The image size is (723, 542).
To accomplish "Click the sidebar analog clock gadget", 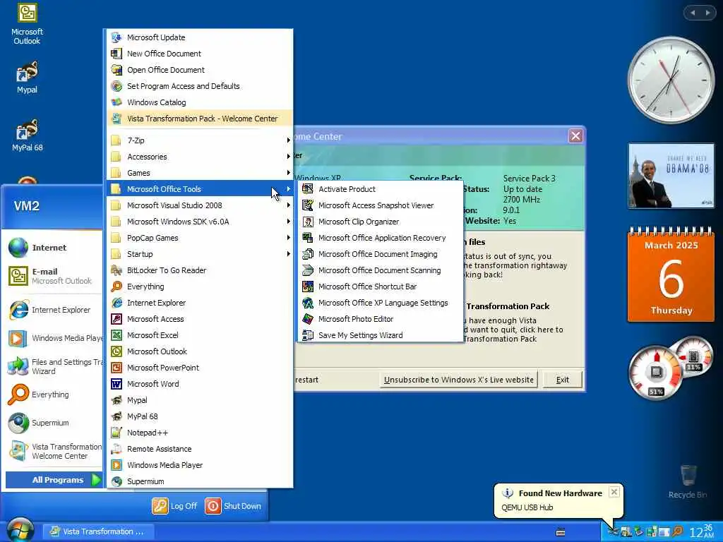I will 671,80.
